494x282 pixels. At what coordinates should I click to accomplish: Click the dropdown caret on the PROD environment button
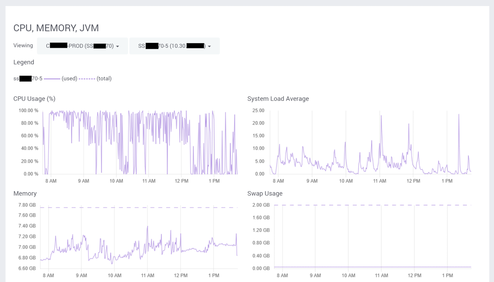click(117, 46)
